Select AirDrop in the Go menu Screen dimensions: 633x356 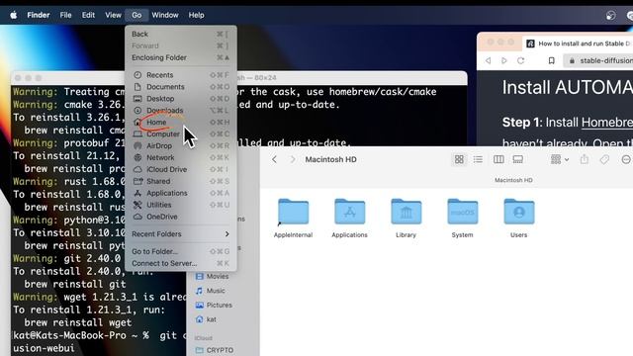point(180,145)
